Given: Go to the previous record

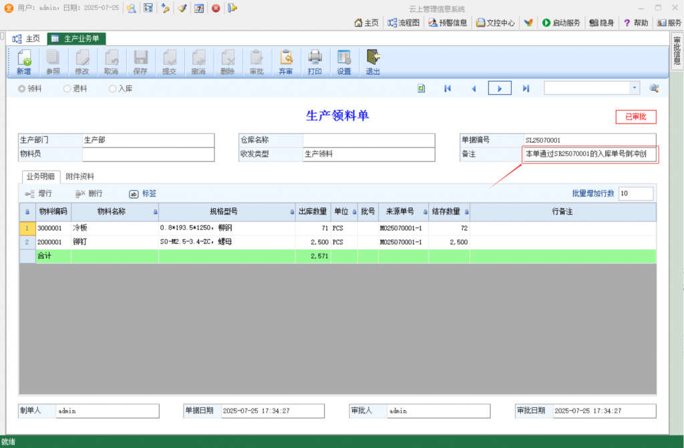Looking at the screenshot, I should [x=474, y=89].
